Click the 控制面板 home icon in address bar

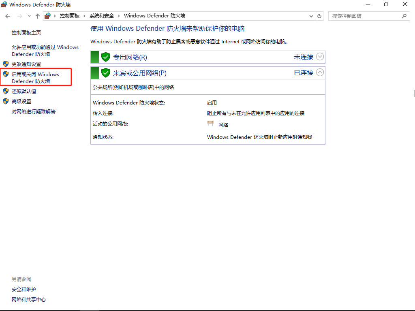coord(47,16)
